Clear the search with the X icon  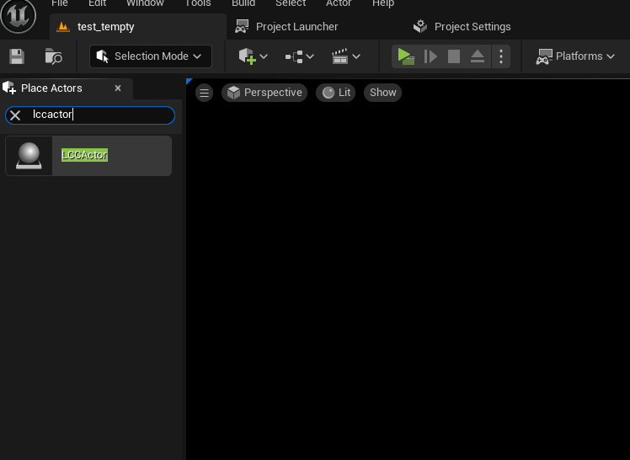pyautogui.click(x=15, y=115)
